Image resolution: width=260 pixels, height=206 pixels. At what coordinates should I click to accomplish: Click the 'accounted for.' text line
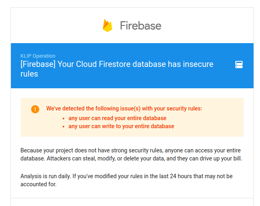coord(38,184)
